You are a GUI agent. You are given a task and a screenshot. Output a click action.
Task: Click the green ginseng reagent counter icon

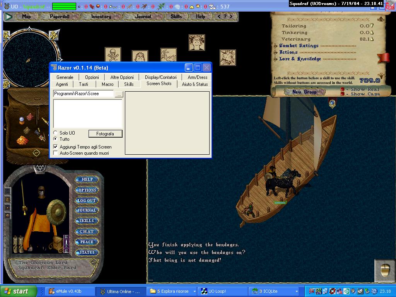(x=160, y=7)
